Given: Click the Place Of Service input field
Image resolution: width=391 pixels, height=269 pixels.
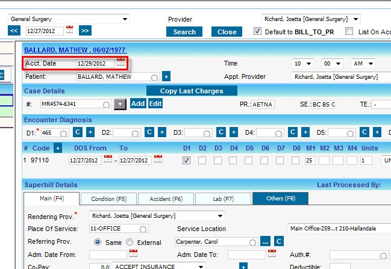Looking at the screenshot, I should [x=119, y=229].
